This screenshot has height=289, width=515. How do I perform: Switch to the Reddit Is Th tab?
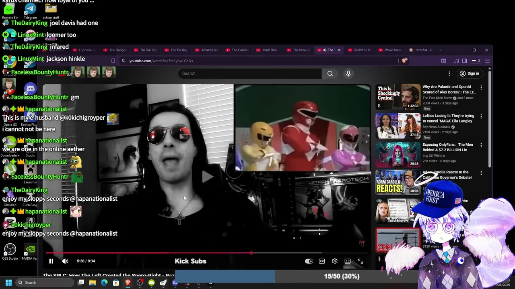[359, 50]
